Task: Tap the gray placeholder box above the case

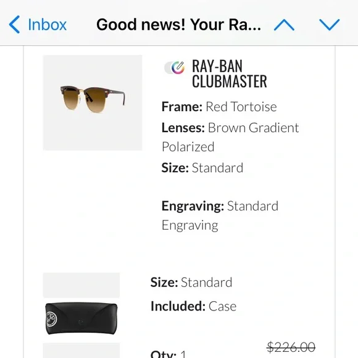Action: [81, 285]
